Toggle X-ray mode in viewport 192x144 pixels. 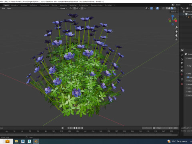click(164, 8)
